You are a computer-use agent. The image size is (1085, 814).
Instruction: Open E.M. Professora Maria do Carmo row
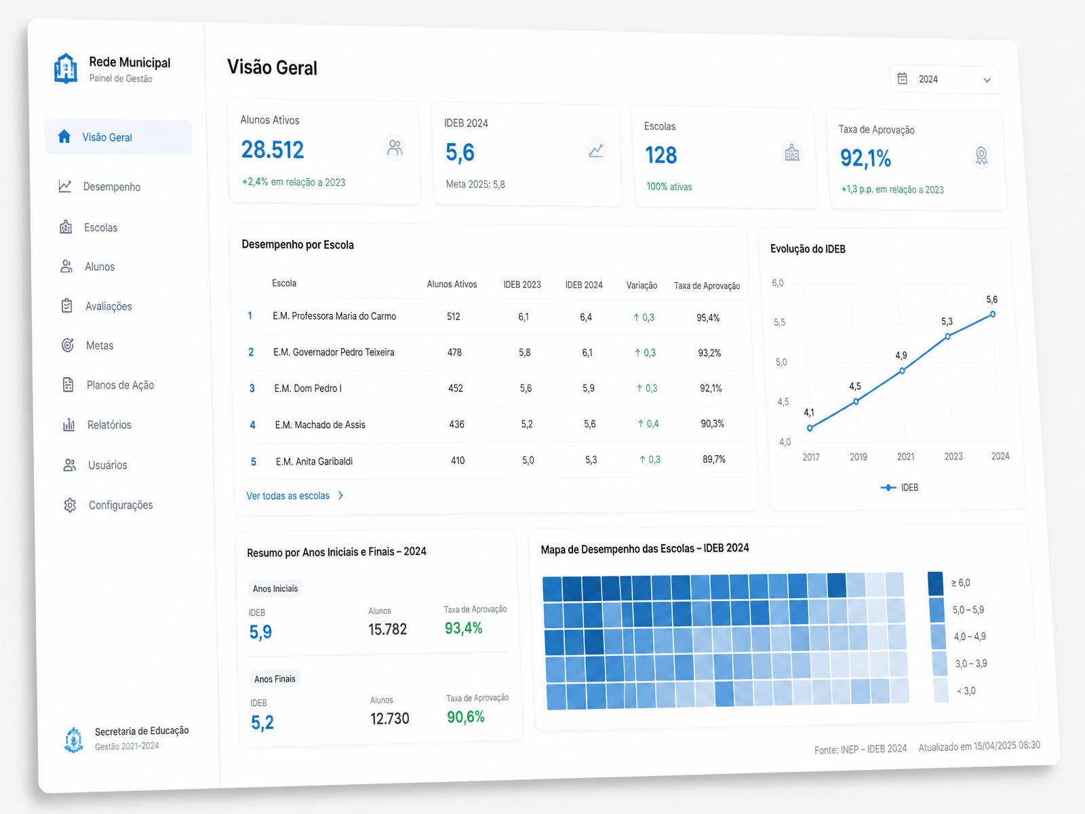pyautogui.click(x=493, y=317)
